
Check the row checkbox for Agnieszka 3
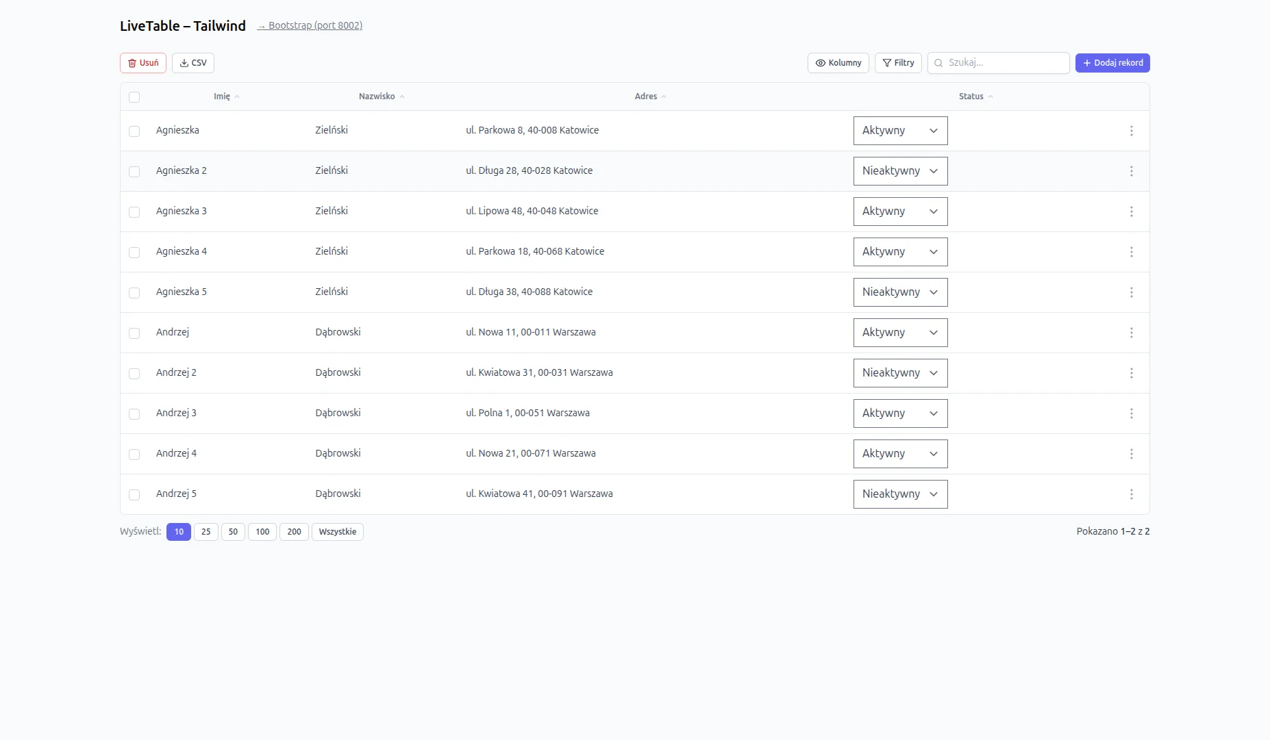click(134, 212)
